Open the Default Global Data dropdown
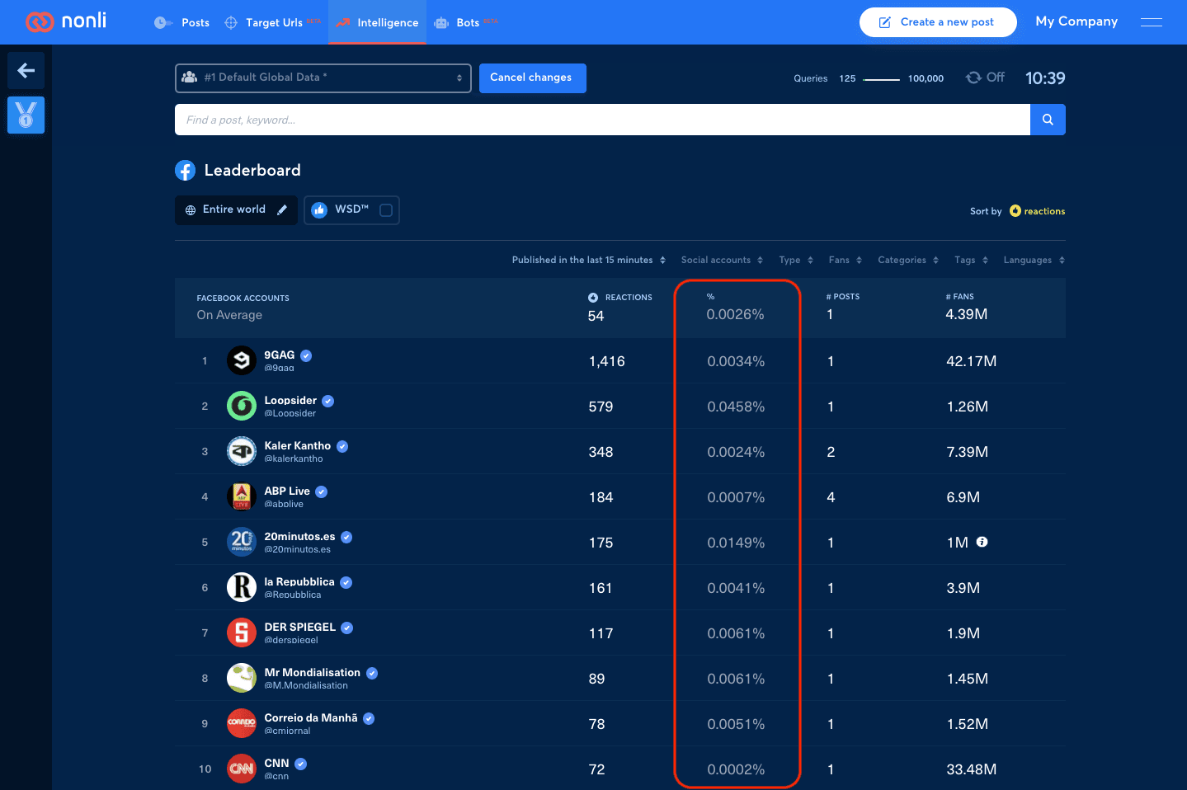This screenshot has height=790, width=1187. (323, 78)
